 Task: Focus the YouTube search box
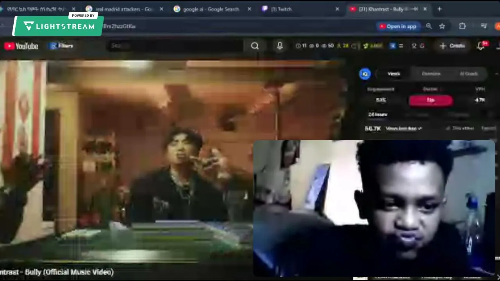pos(175,46)
